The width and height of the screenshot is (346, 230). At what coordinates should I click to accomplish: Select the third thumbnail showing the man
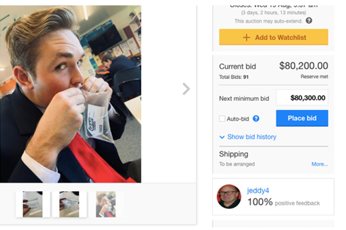[x=106, y=204]
